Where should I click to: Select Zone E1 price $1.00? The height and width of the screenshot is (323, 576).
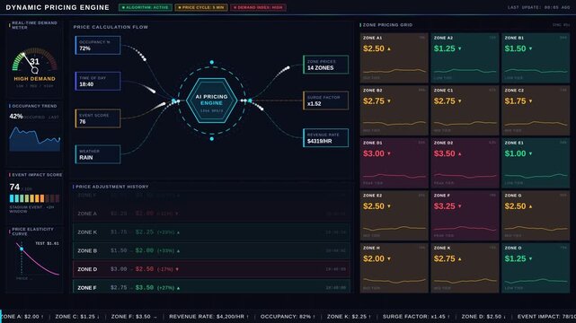(515, 153)
